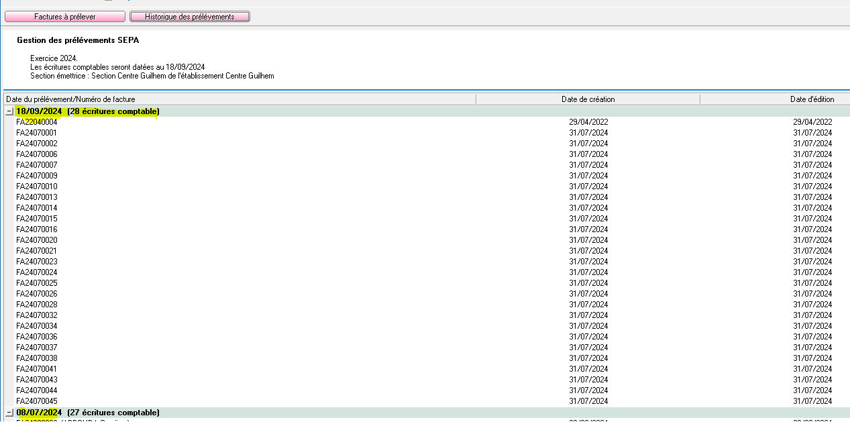Select invoice FA22040004

pos(37,122)
